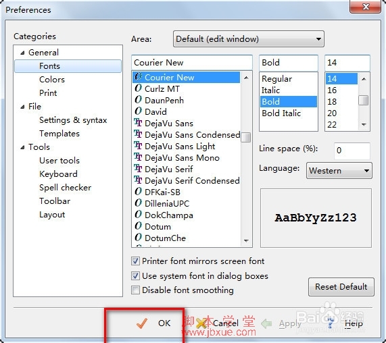
Task: Select Curlz MT font
Action: [186, 88]
